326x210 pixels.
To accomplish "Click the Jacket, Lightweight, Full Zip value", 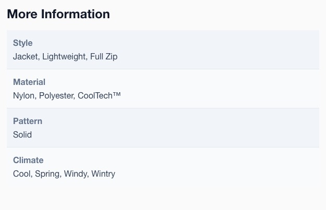I will pos(65,57).
